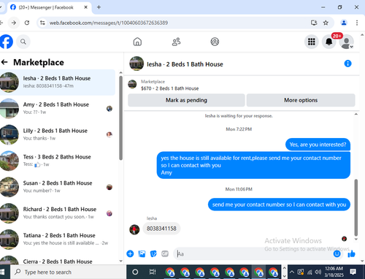Open Lilly 2 Beds 1 Bath House chat
The height and width of the screenshot is (279, 365).
pos(58,134)
